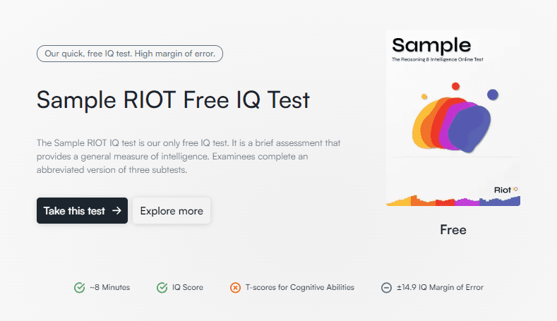Click the green check icon beside IQ Score
This screenshot has height=321, width=557.
click(162, 288)
